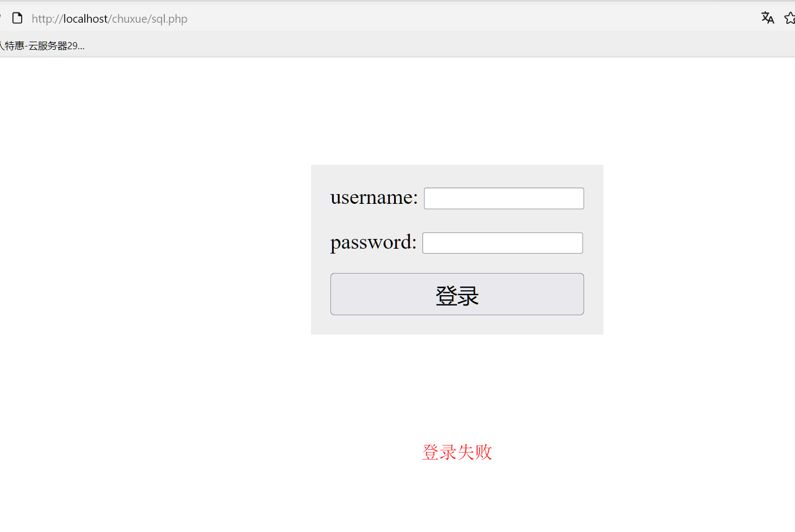View site info via page document icon
Image resolution: width=795 pixels, height=532 pixels.
(17, 18)
